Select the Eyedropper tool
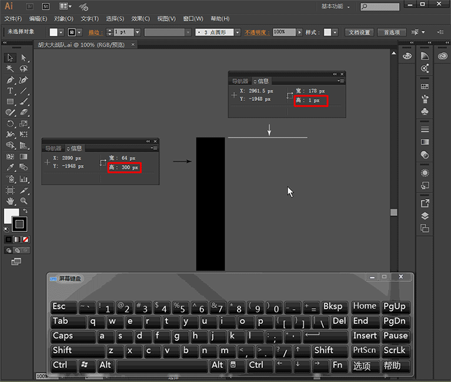Viewport: 451px width, 382px height. (x=10, y=167)
